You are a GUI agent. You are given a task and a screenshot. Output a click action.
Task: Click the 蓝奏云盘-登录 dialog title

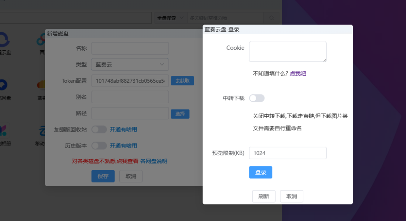click(x=222, y=29)
